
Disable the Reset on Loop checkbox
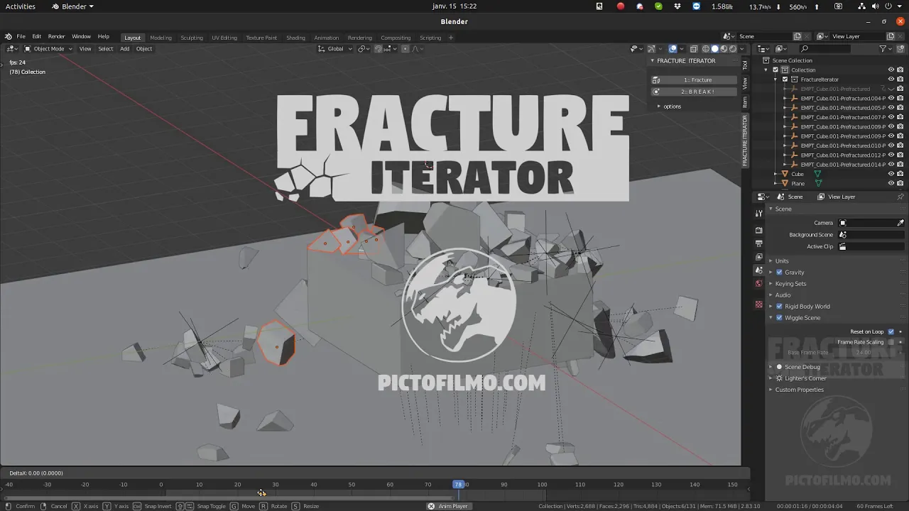point(891,331)
